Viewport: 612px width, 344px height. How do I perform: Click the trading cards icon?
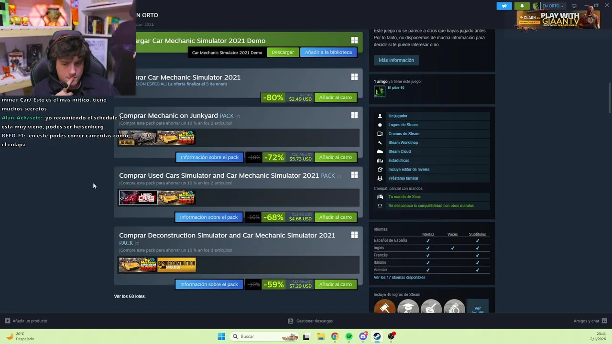(x=380, y=134)
